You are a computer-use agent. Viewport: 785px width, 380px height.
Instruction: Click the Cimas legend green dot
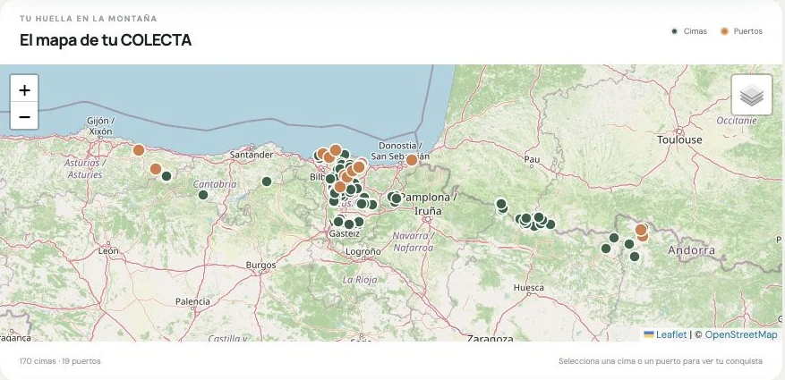pyautogui.click(x=674, y=31)
